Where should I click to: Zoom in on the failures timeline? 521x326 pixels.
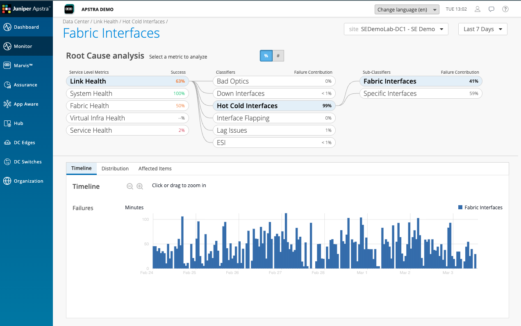point(140,186)
